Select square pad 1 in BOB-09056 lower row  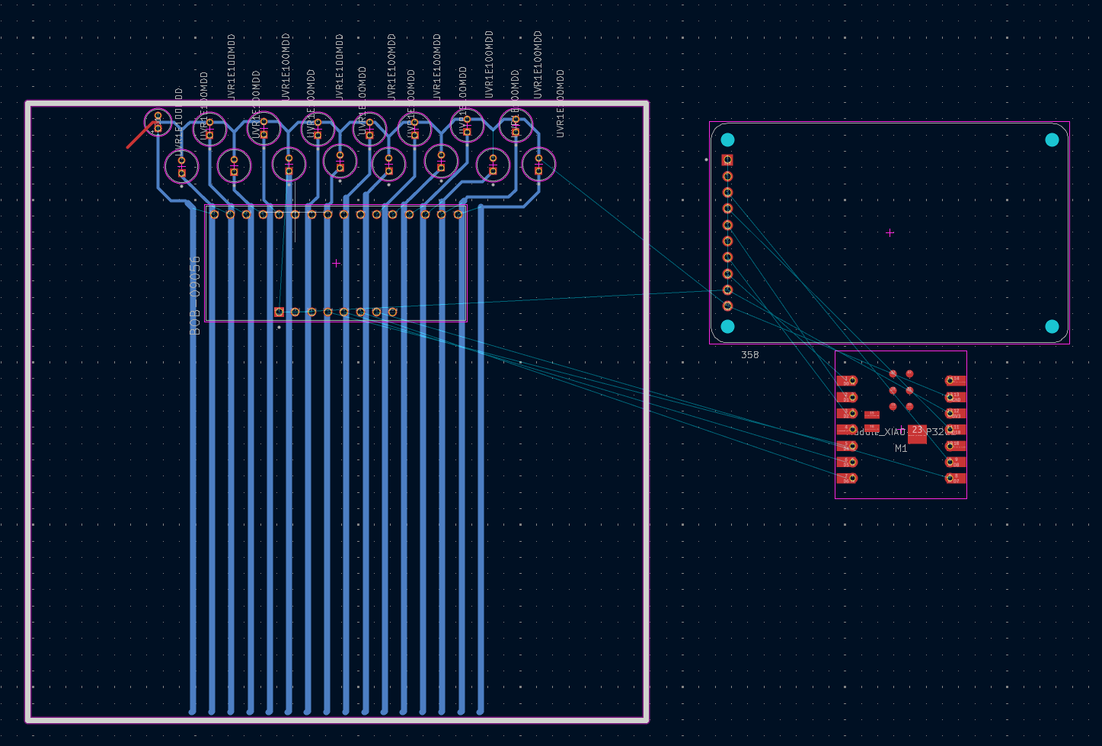click(279, 312)
